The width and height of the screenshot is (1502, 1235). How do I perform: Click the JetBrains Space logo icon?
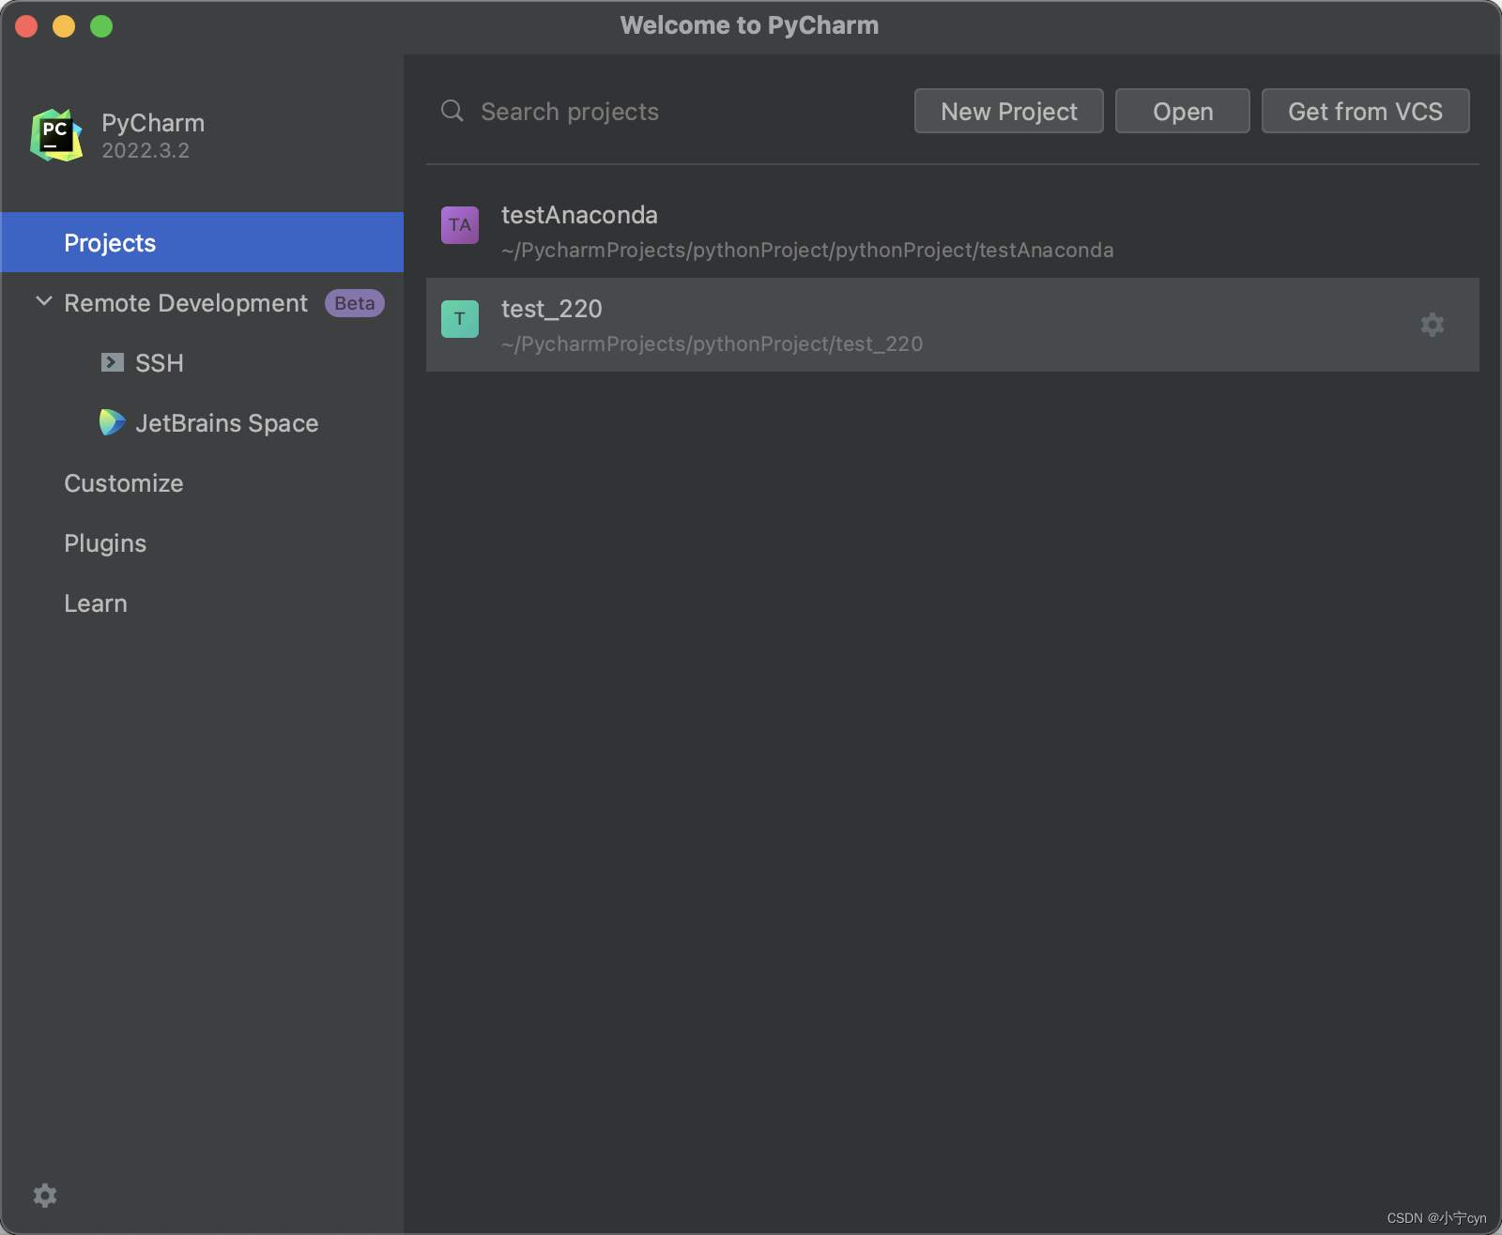pos(112,422)
